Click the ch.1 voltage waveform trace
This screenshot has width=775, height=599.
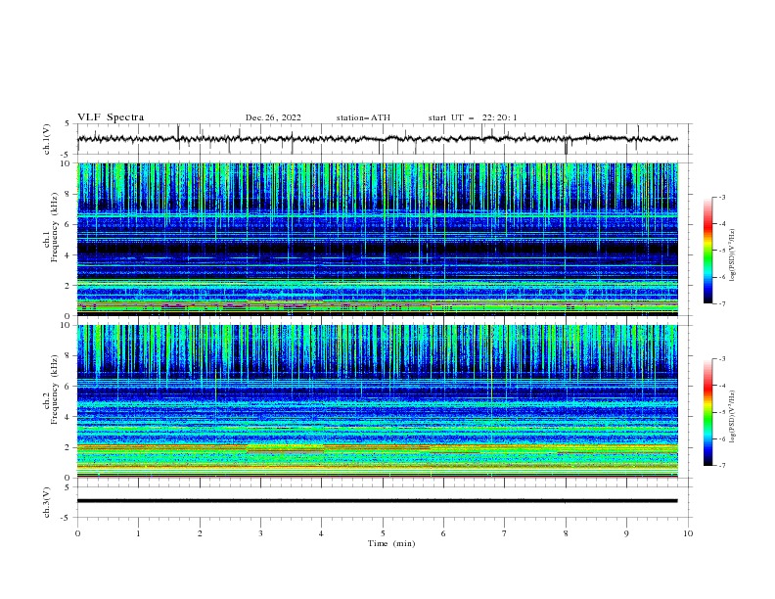click(x=377, y=139)
